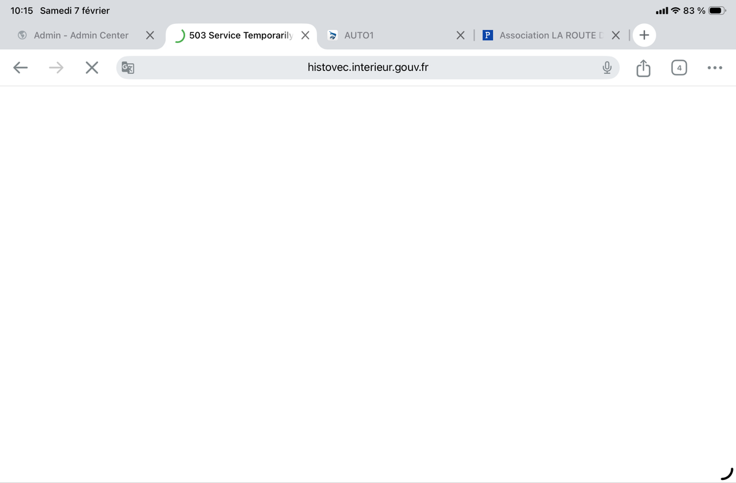Viewport: 736px width, 483px height.
Task: Tap the AUTO1 tab favicon
Action: pos(333,35)
